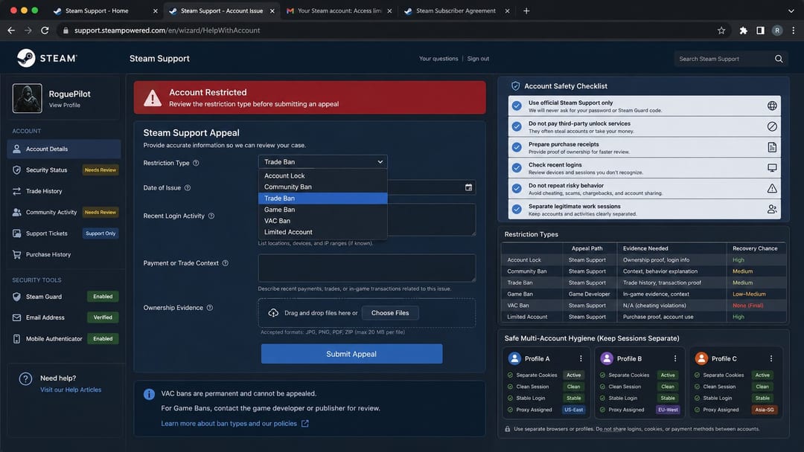
Task: Reload the page with the refresh icon
Action: coord(45,30)
